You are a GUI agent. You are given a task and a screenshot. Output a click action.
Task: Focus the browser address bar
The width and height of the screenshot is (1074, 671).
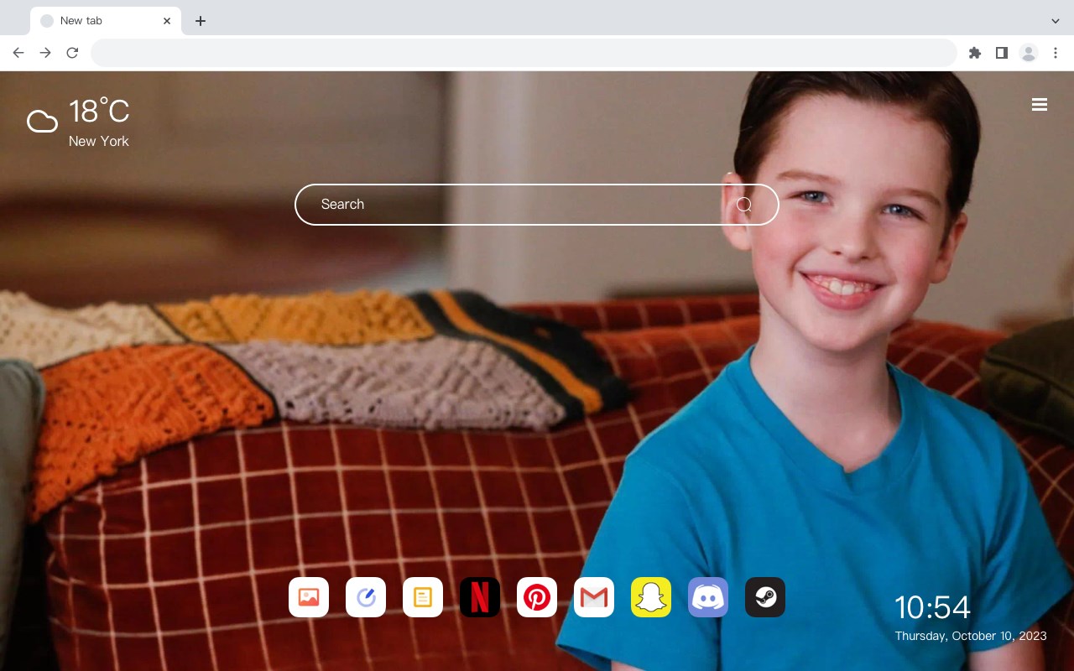click(524, 53)
